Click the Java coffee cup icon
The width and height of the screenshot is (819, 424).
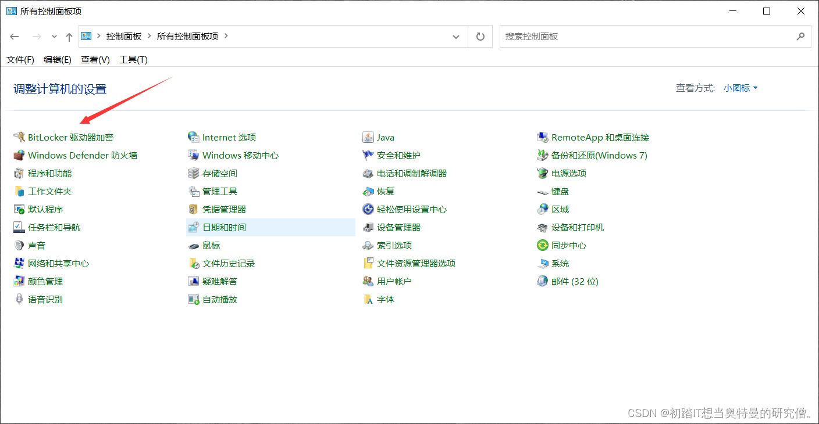click(368, 138)
